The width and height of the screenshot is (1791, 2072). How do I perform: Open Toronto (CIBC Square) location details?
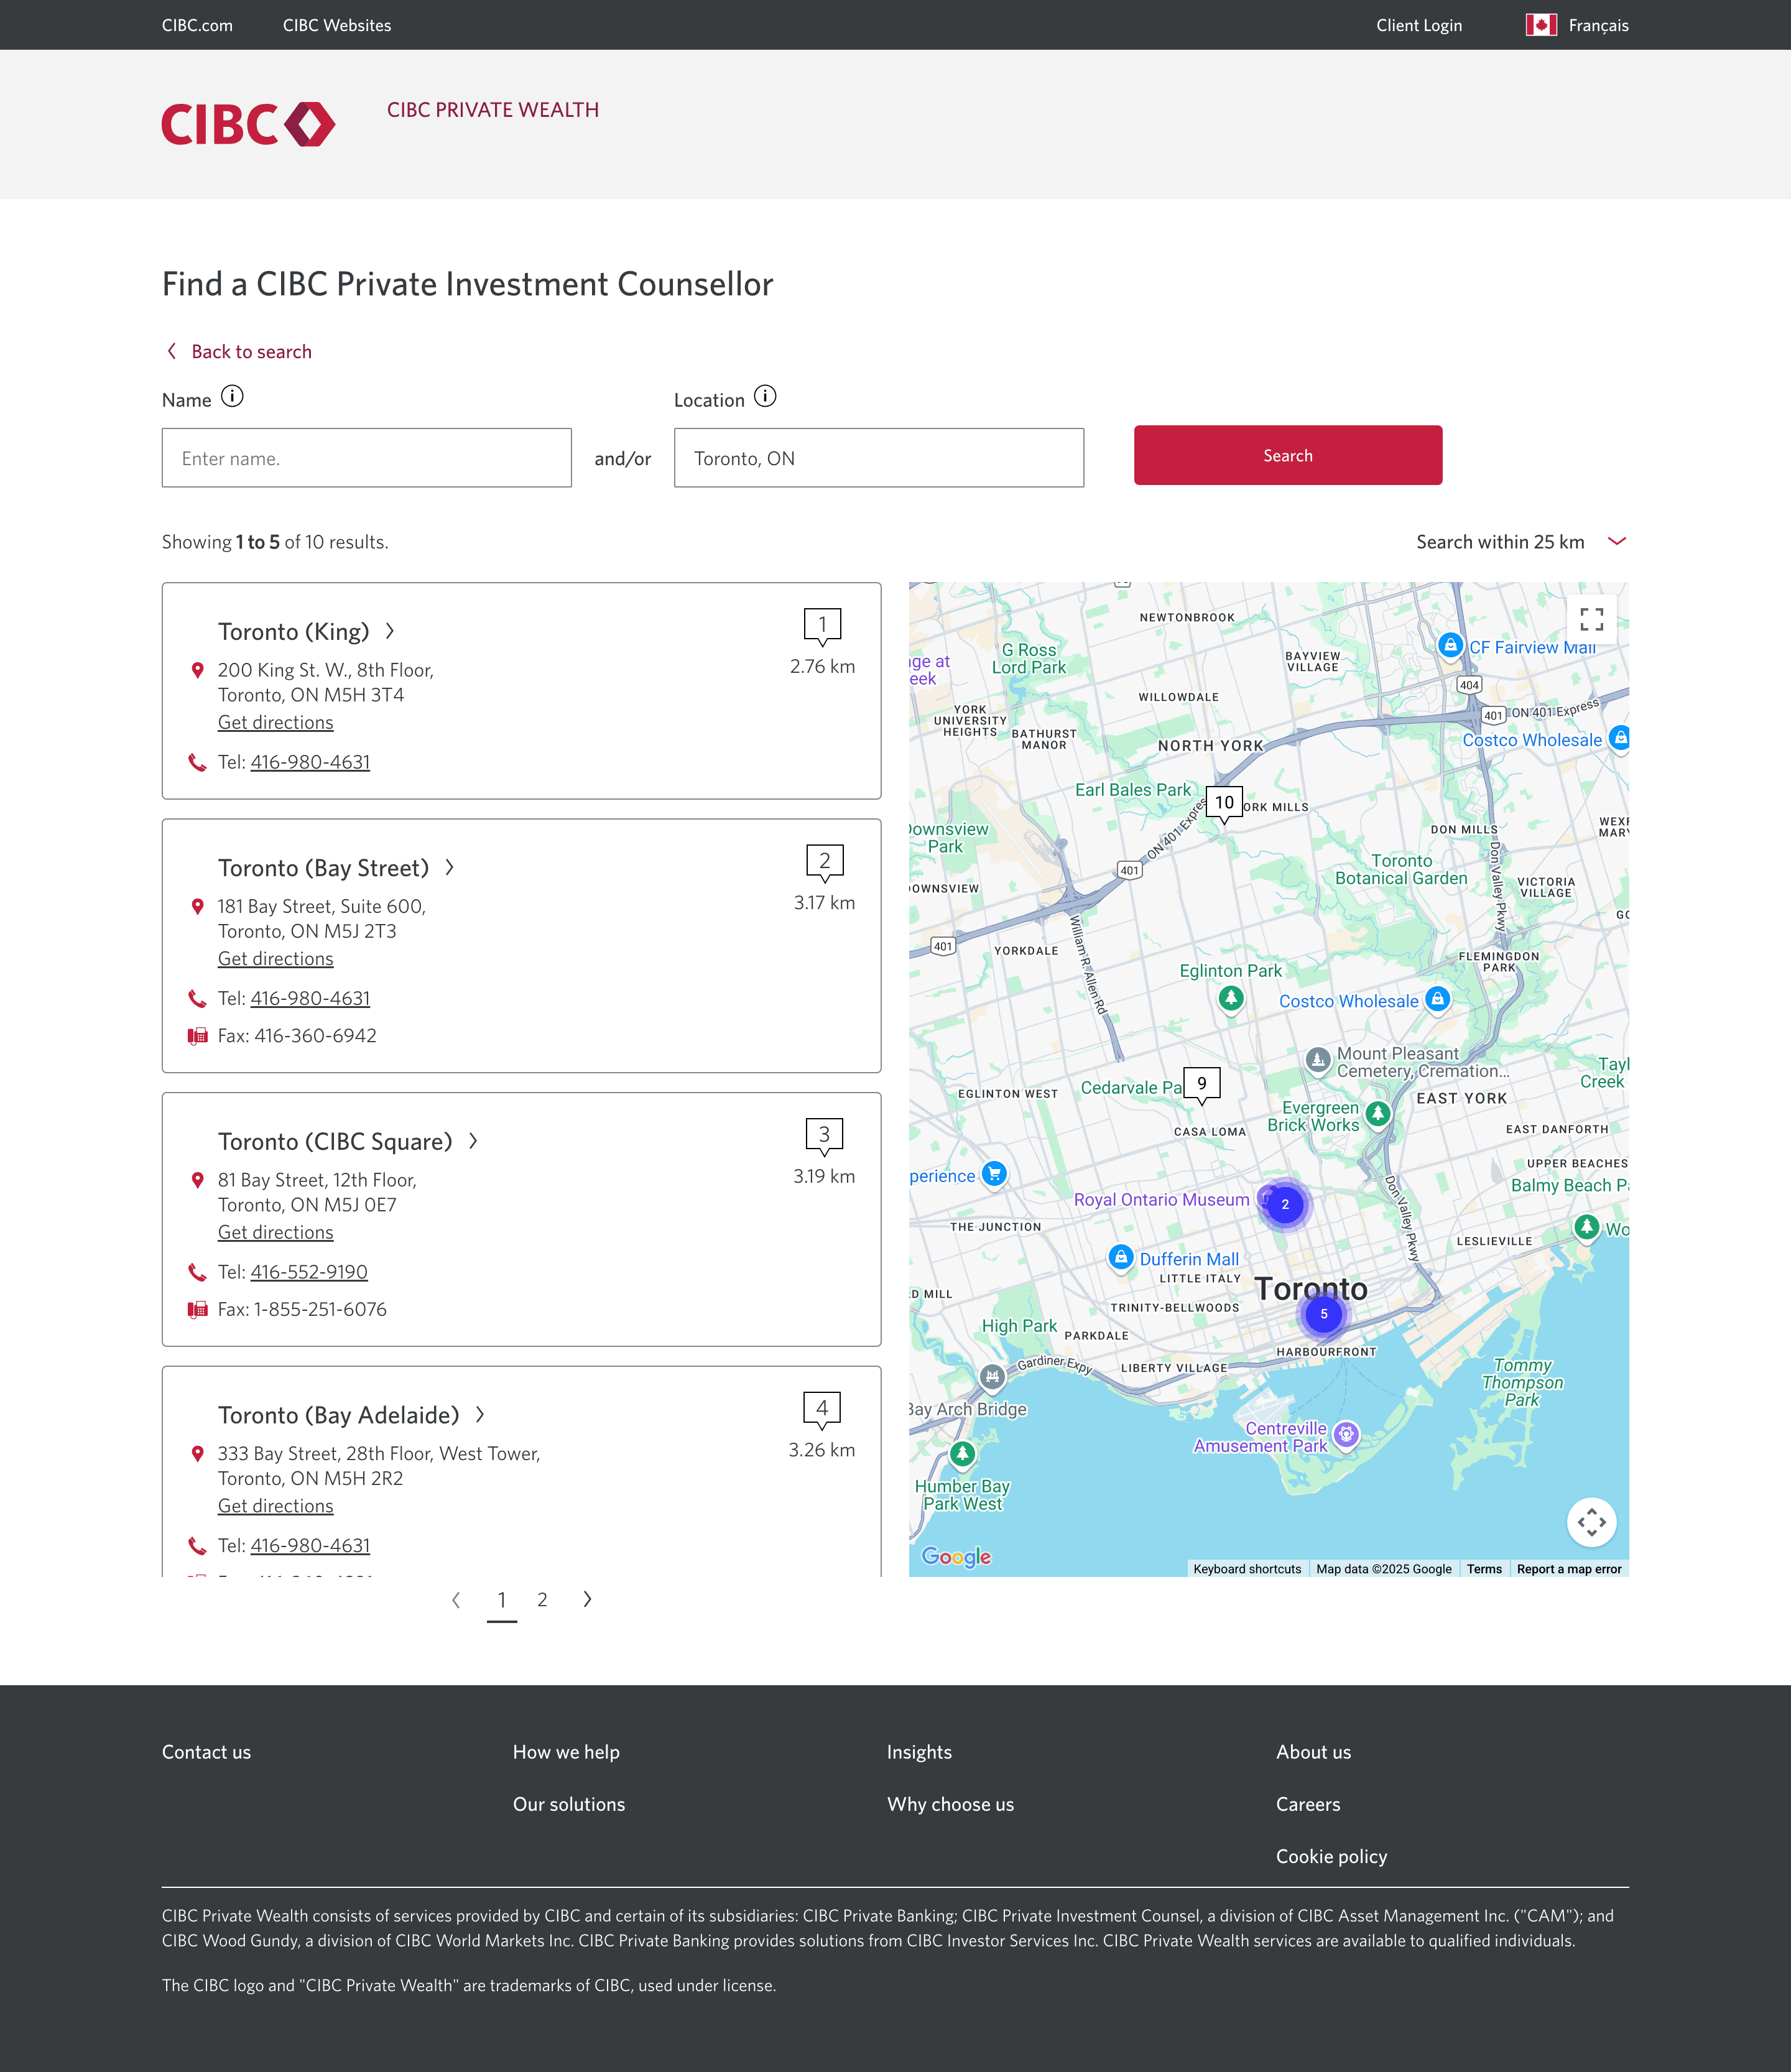[x=348, y=1142]
